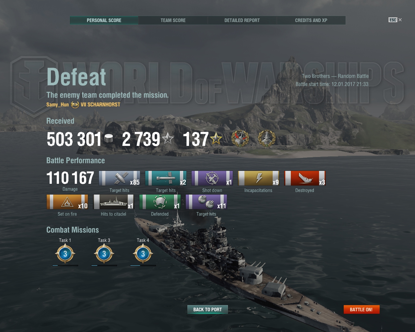The height and width of the screenshot is (332, 415).
Task: Select the Hits to citadel ribbon
Action: click(113, 202)
